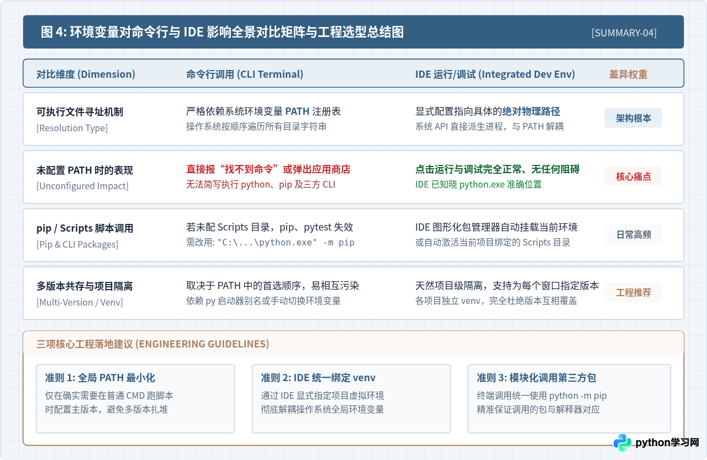
Task: Click row label 可执行文件寻址机制
Action: (x=80, y=112)
